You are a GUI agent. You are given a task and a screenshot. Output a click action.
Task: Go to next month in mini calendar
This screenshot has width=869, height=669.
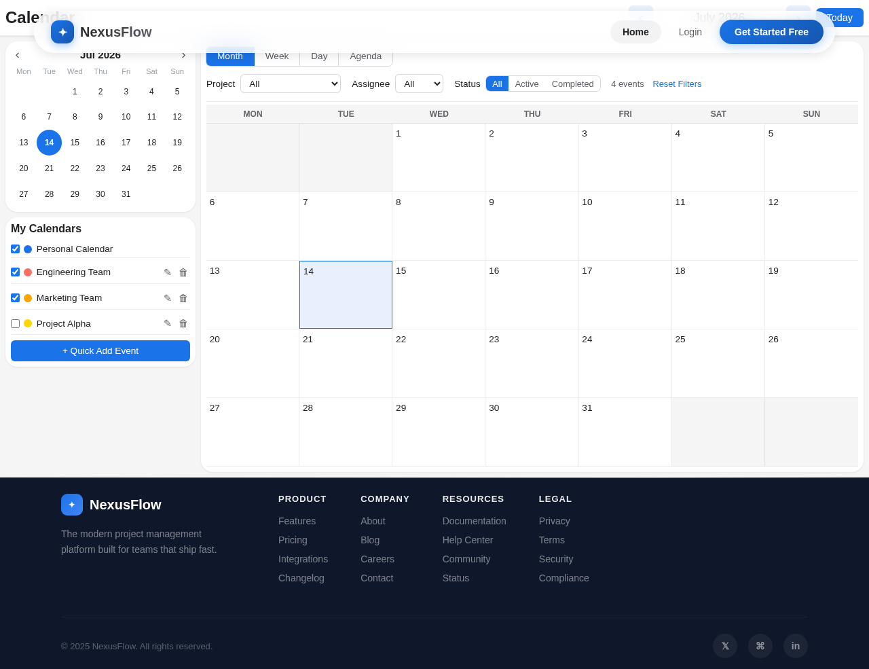click(x=183, y=55)
